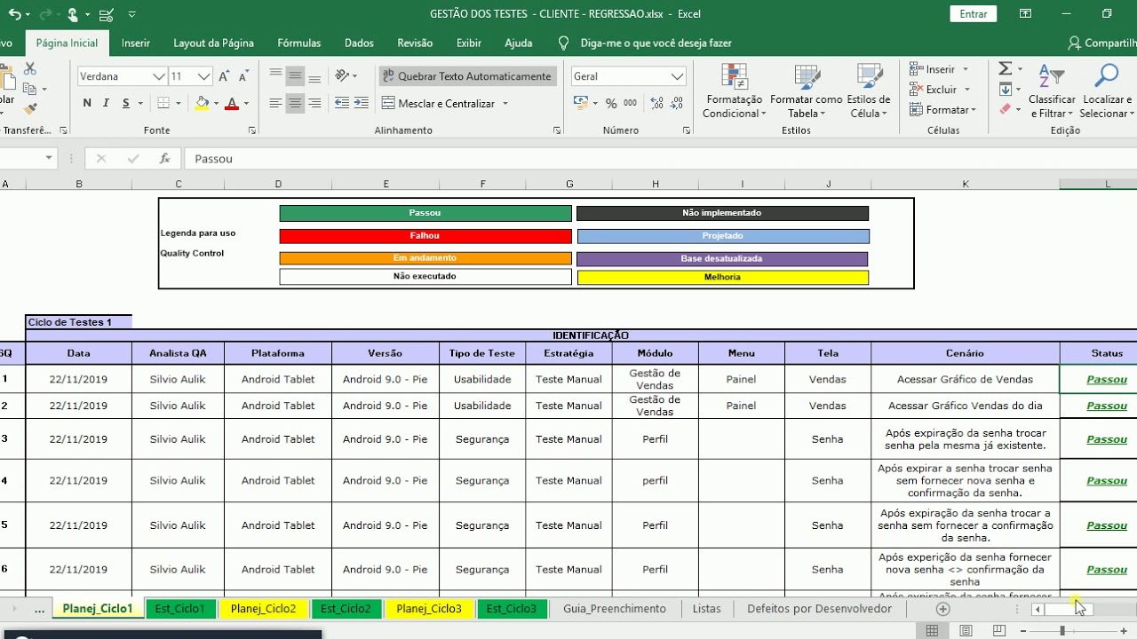The height and width of the screenshot is (639, 1137).
Task: Increase indent in alignment group
Action: click(361, 104)
